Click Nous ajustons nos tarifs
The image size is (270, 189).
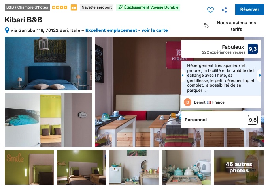236,26
